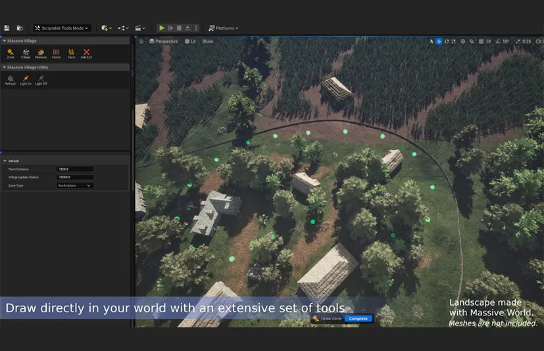The image size is (544, 351).
Task: Open the Lit view mode menu
Action: [x=190, y=41]
